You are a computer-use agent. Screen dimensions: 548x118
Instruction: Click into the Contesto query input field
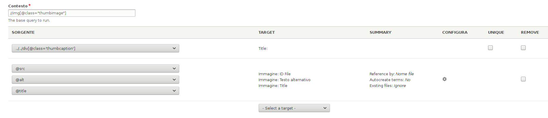(x=72, y=13)
